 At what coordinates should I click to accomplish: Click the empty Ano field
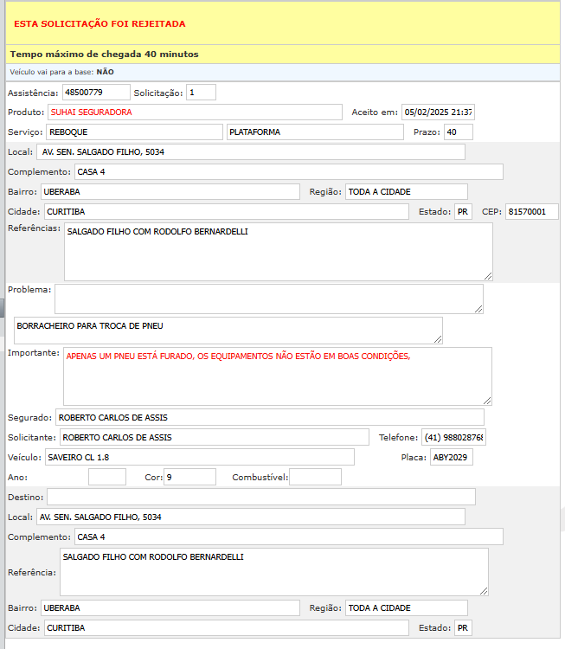(x=107, y=477)
